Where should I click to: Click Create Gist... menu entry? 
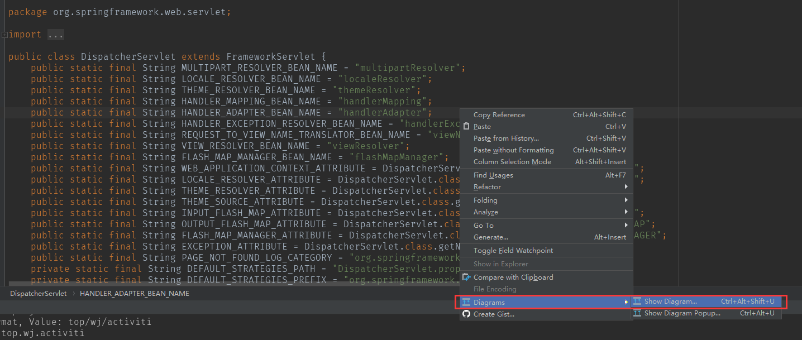[546, 314]
